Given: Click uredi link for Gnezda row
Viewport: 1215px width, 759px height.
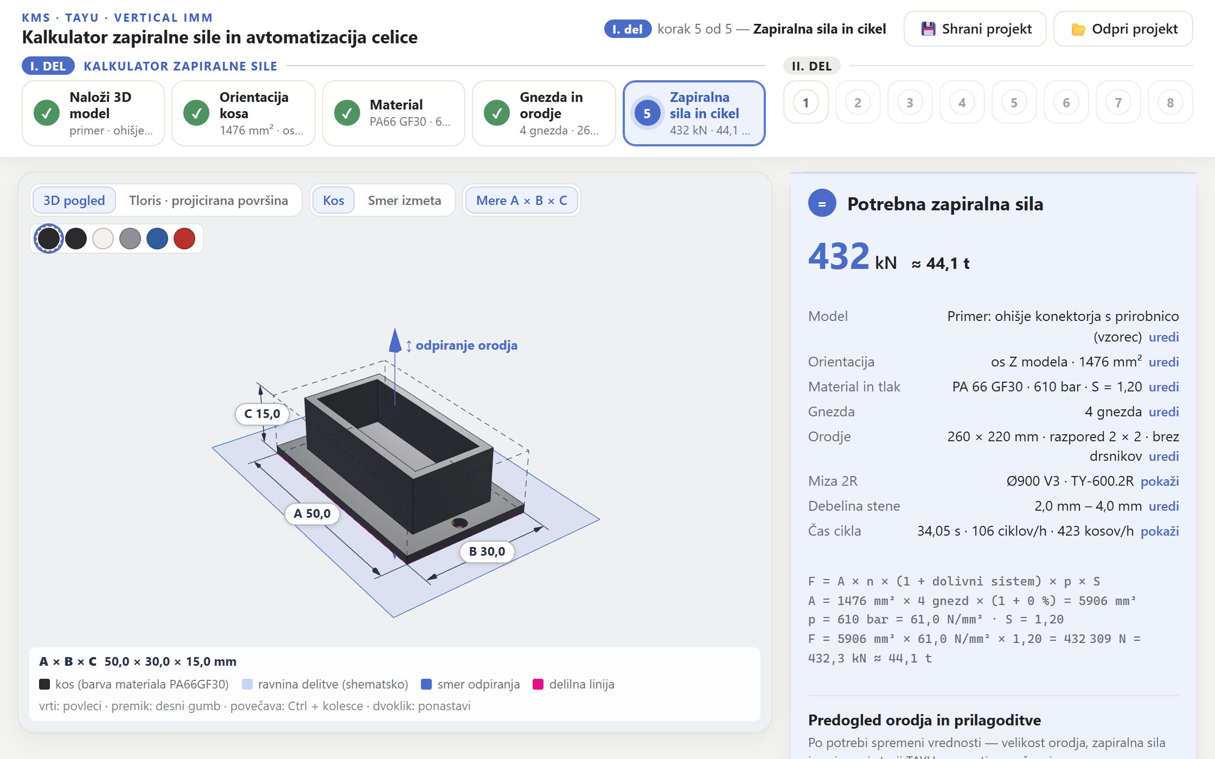Looking at the screenshot, I should (1163, 412).
